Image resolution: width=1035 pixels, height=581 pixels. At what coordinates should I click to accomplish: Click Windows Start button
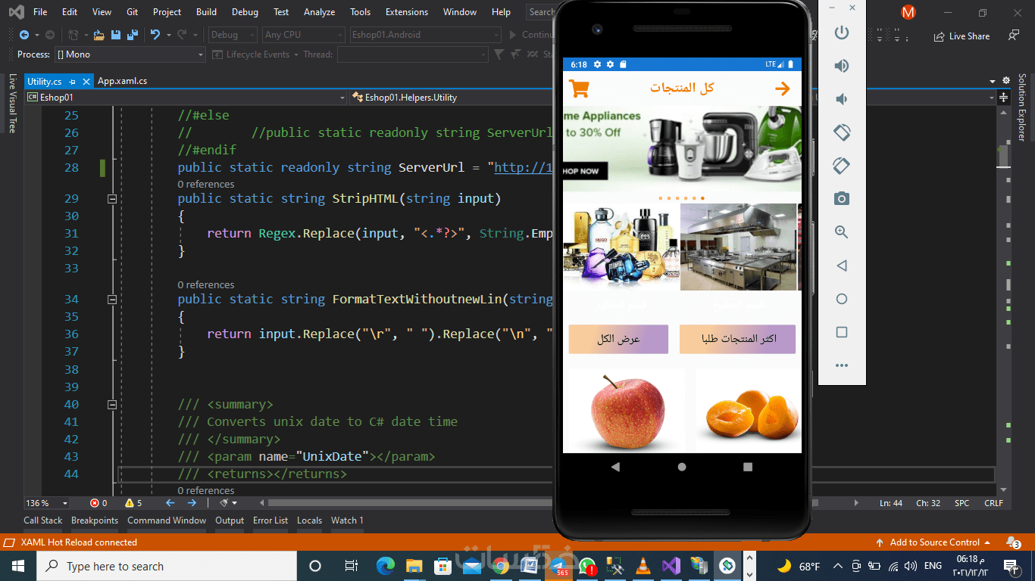pyautogui.click(x=18, y=566)
